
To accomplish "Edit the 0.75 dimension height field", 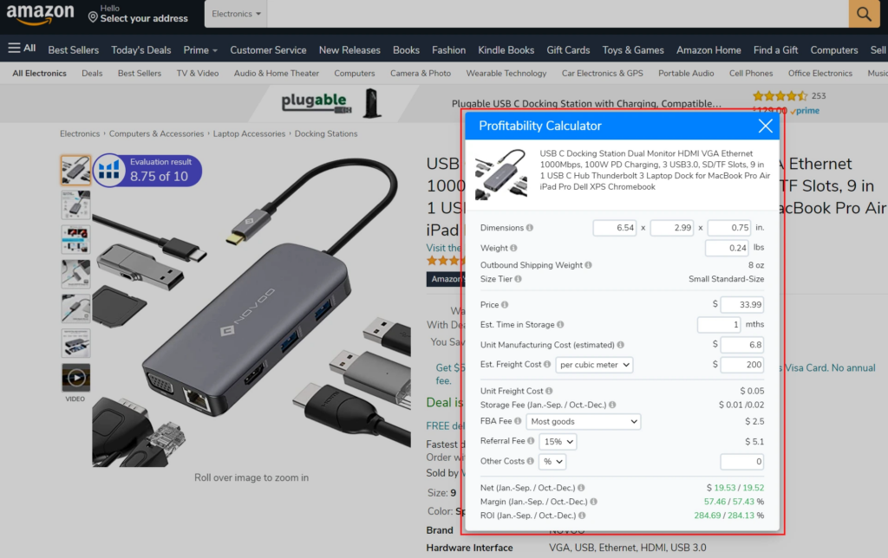I will [x=729, y=228].
